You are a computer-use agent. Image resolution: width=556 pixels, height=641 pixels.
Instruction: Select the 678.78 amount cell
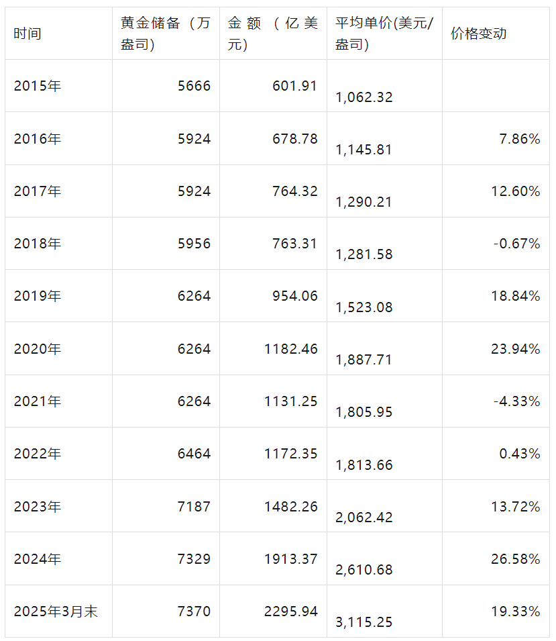coord(273,138)
